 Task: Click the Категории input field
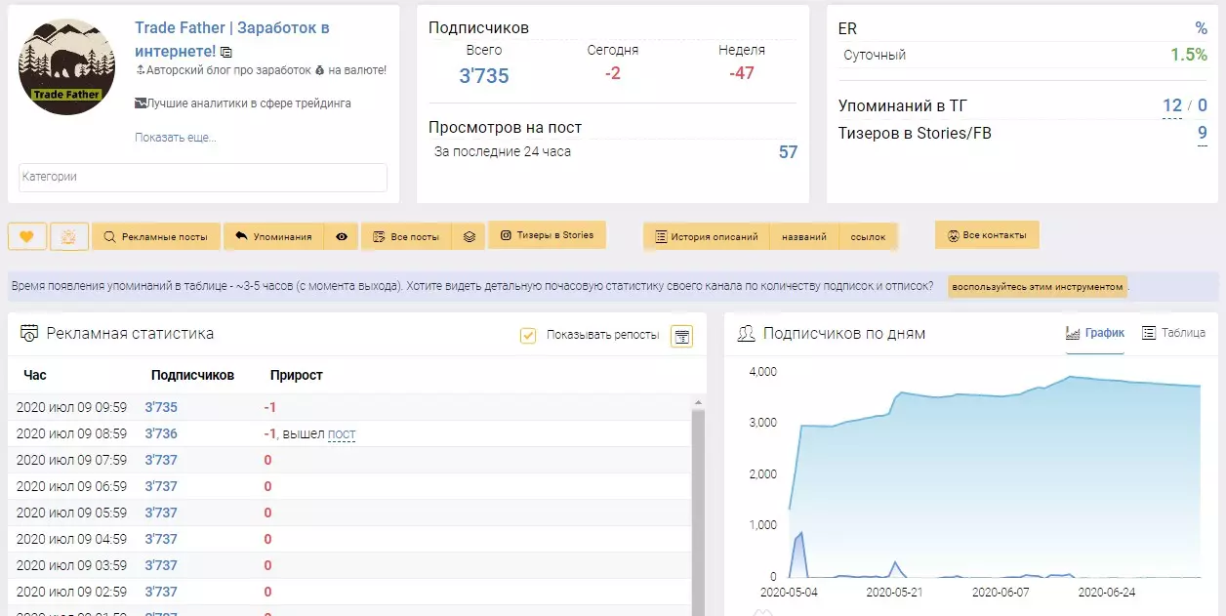click(x=203, y=177)
